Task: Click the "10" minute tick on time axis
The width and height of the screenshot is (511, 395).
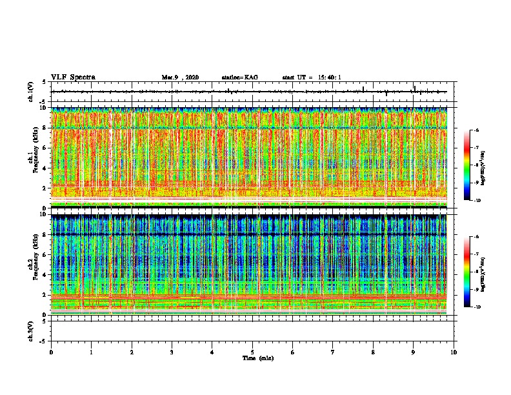Action: point(454,352)
